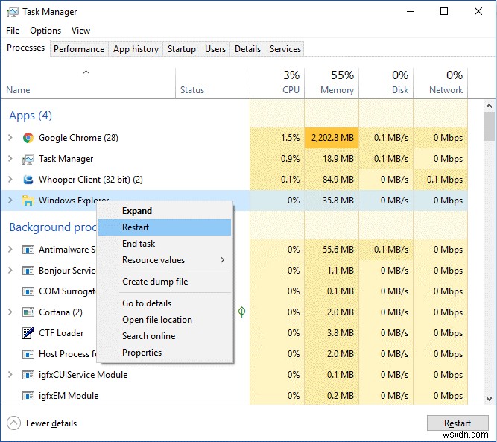This screenshot has height=442, width=497.
Task: Choose Create dump file
Action: click(165, 282)
